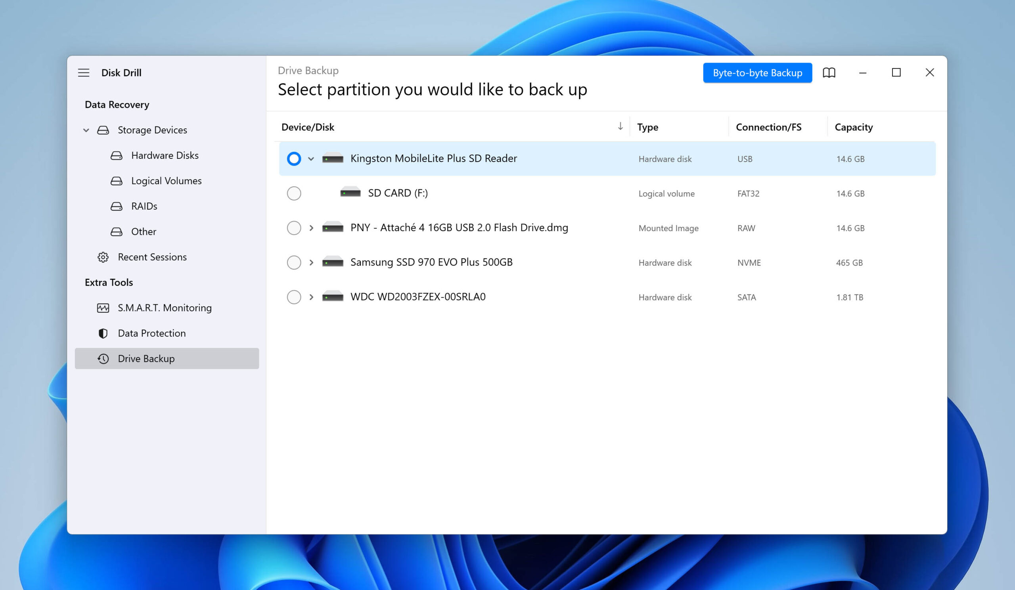Click the Extra Tools section heading
Screen dimensions: 1015x590
tap(109, 283)
